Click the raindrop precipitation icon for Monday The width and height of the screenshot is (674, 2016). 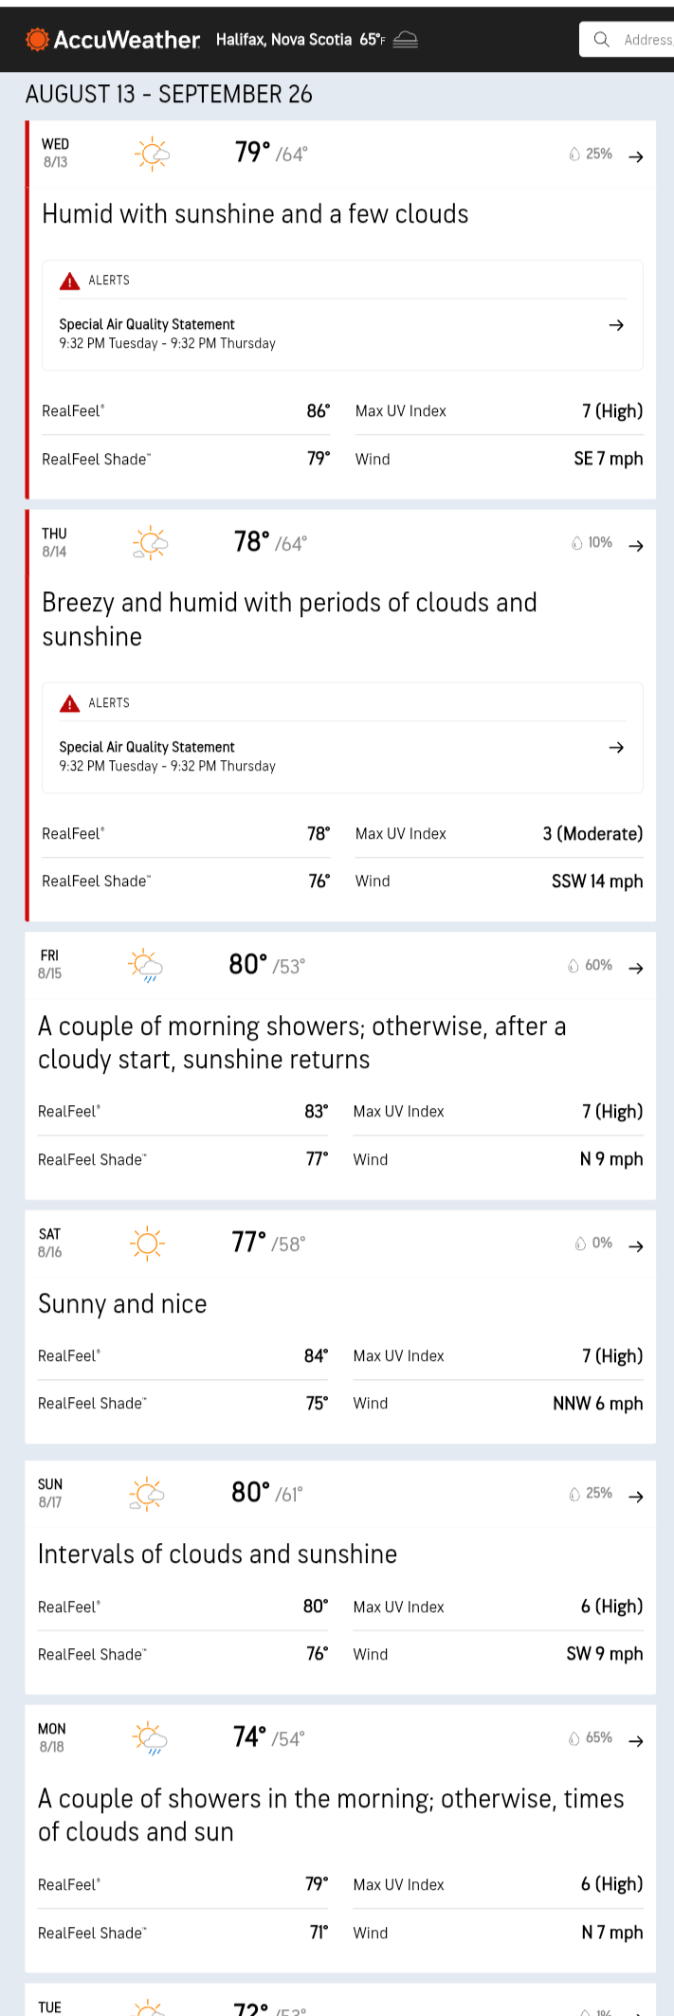point(574,1738)
